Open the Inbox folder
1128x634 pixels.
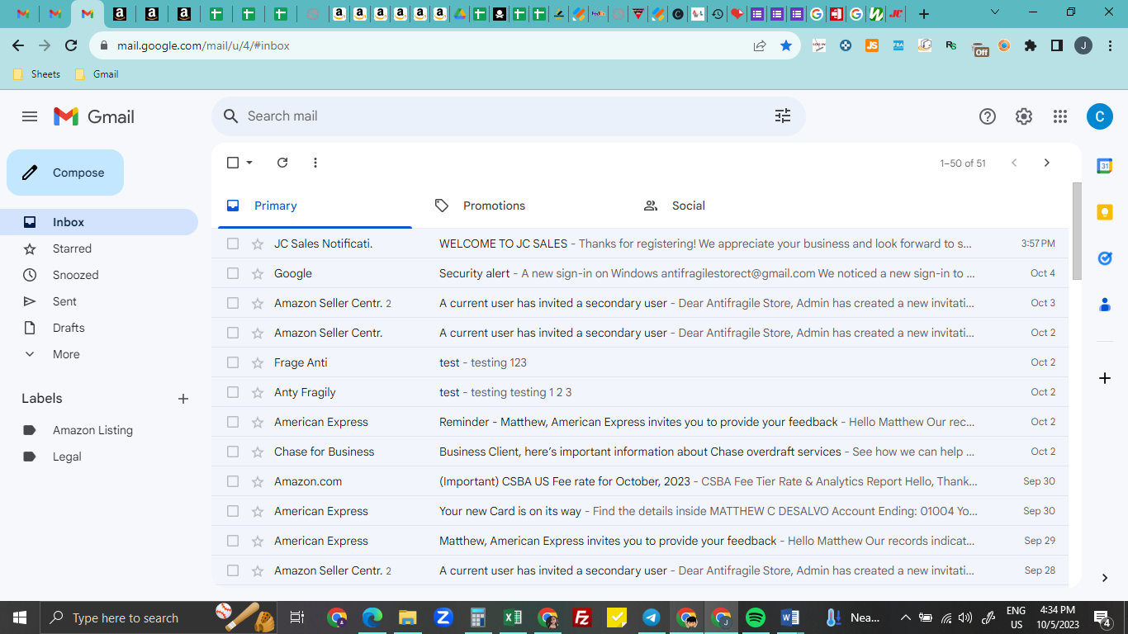[99, 222]
